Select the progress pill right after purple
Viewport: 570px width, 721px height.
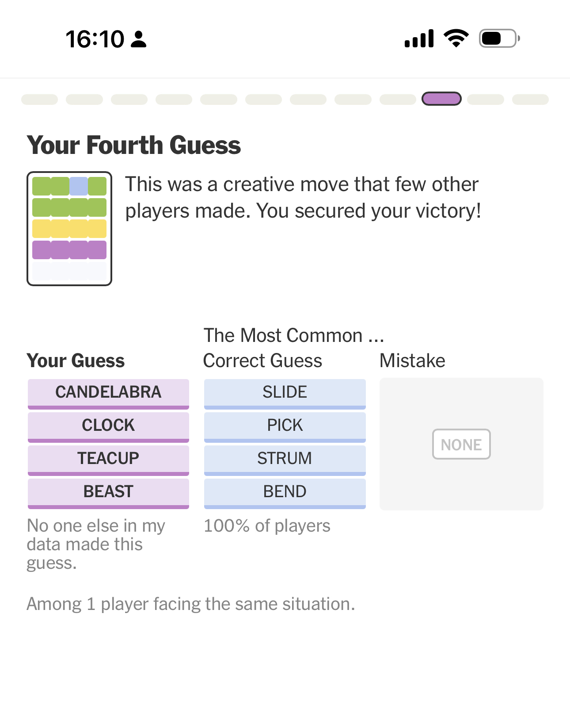485,99
